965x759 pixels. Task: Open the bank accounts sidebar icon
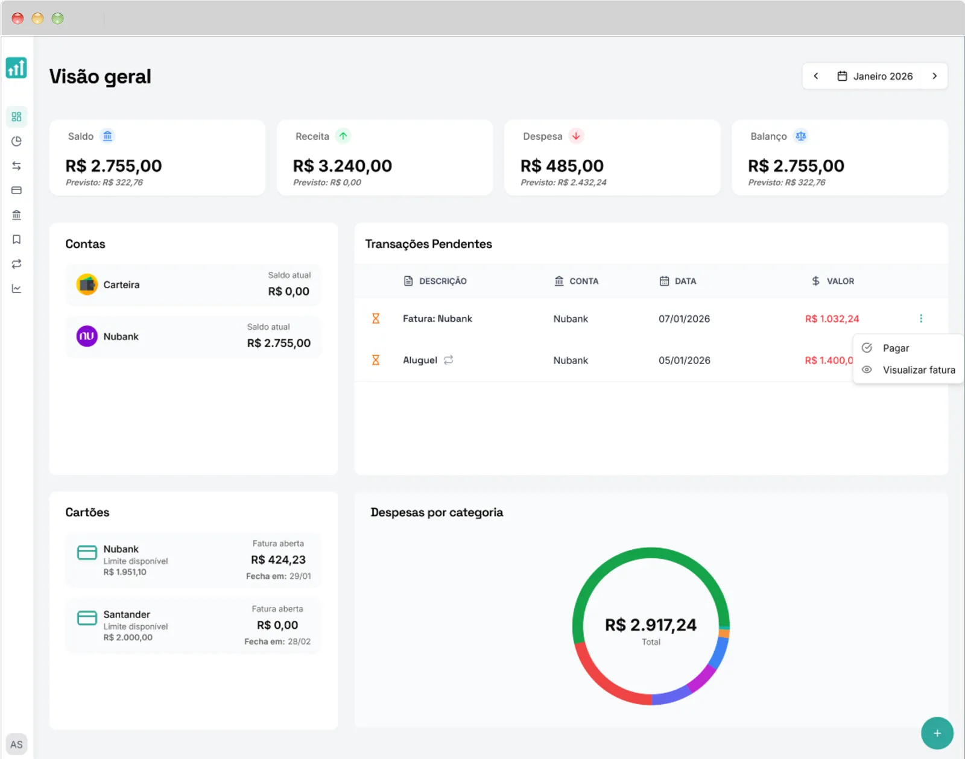pyautogui.click(x=16, y=215)
